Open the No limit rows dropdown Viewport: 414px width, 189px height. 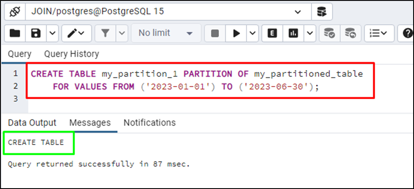coord(166,33)
